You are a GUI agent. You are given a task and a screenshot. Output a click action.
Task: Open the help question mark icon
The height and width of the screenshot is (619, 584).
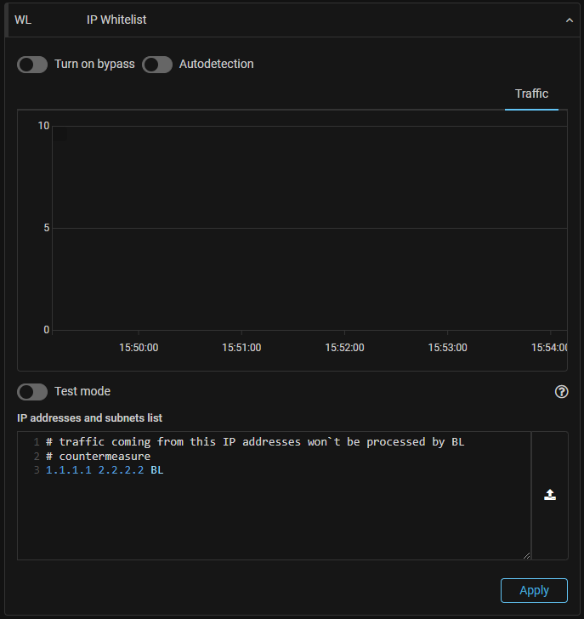coord(561,392)
